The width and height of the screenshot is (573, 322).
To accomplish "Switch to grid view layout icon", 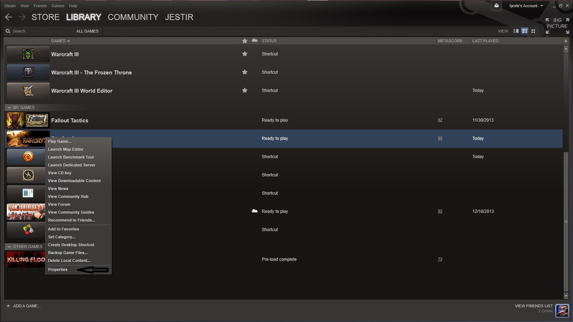I will 533,31.
